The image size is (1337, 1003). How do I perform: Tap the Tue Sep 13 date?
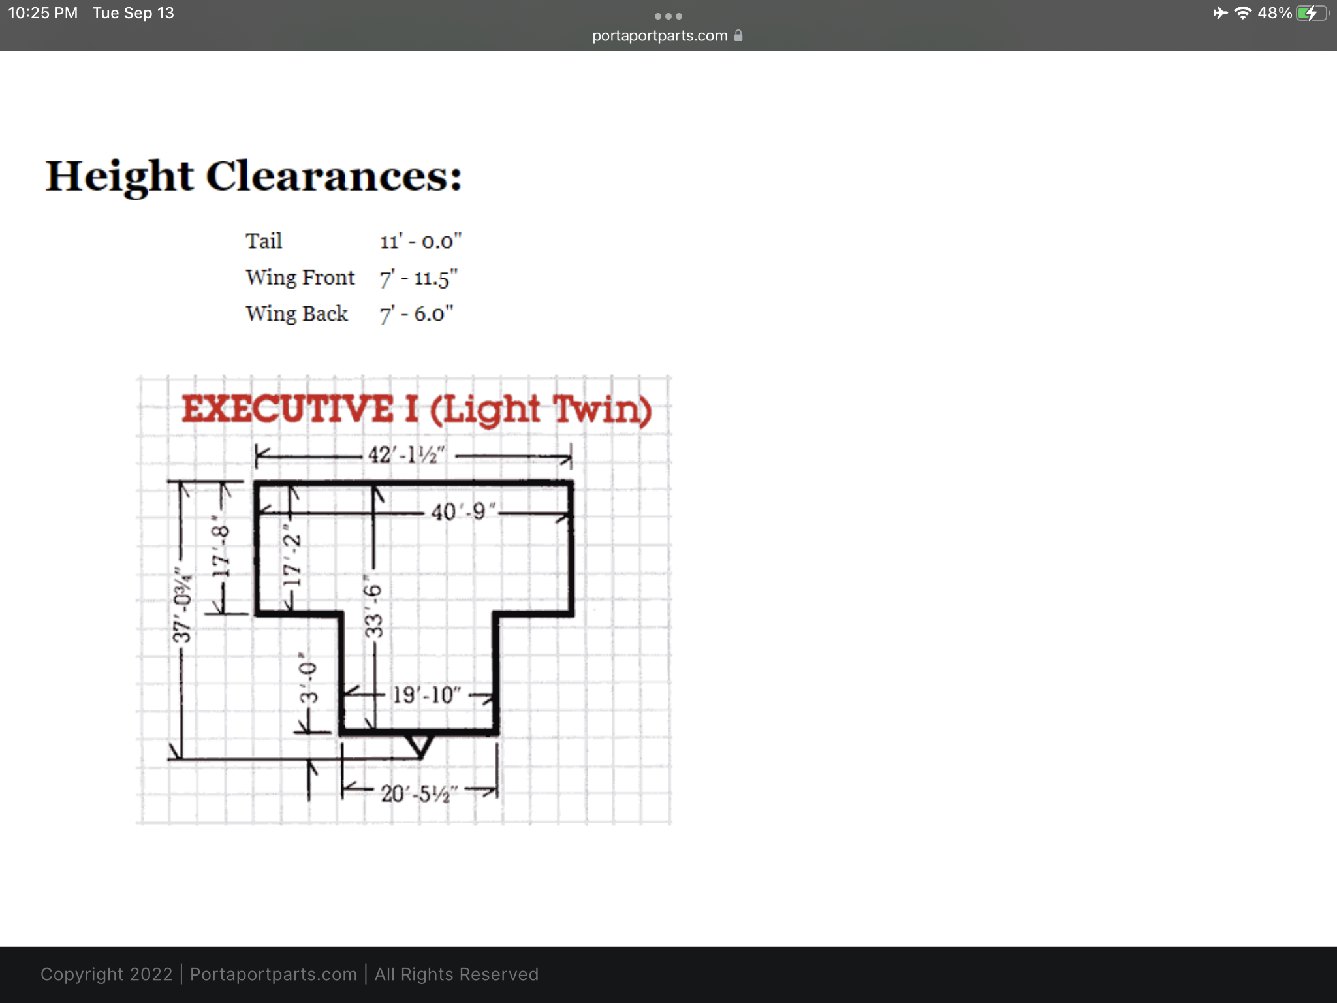coord(133,13)
